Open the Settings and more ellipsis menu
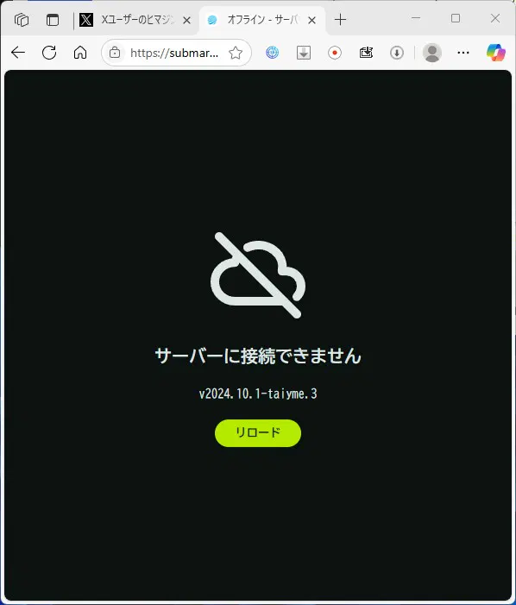 (463, 53)
